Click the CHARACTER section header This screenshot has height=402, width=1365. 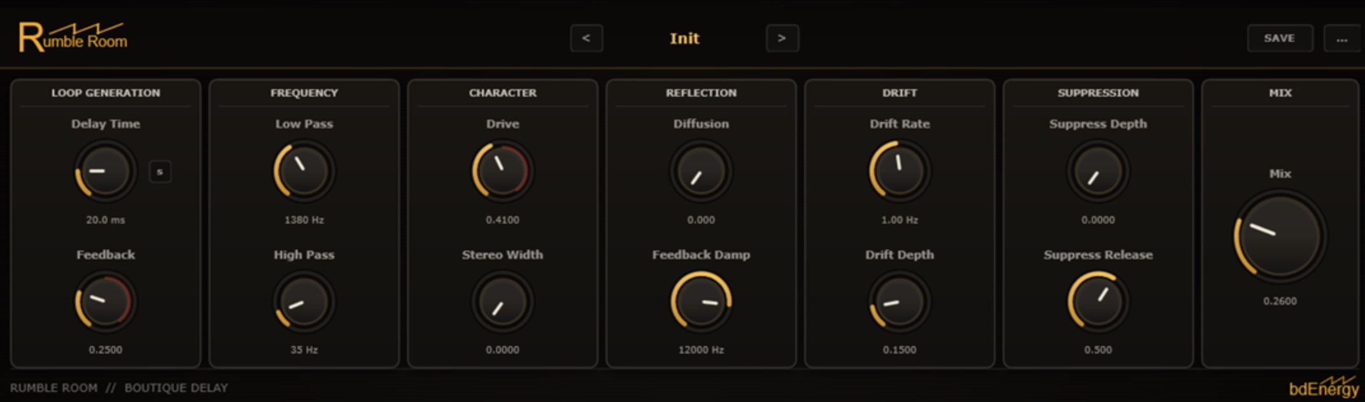(503, 93)
